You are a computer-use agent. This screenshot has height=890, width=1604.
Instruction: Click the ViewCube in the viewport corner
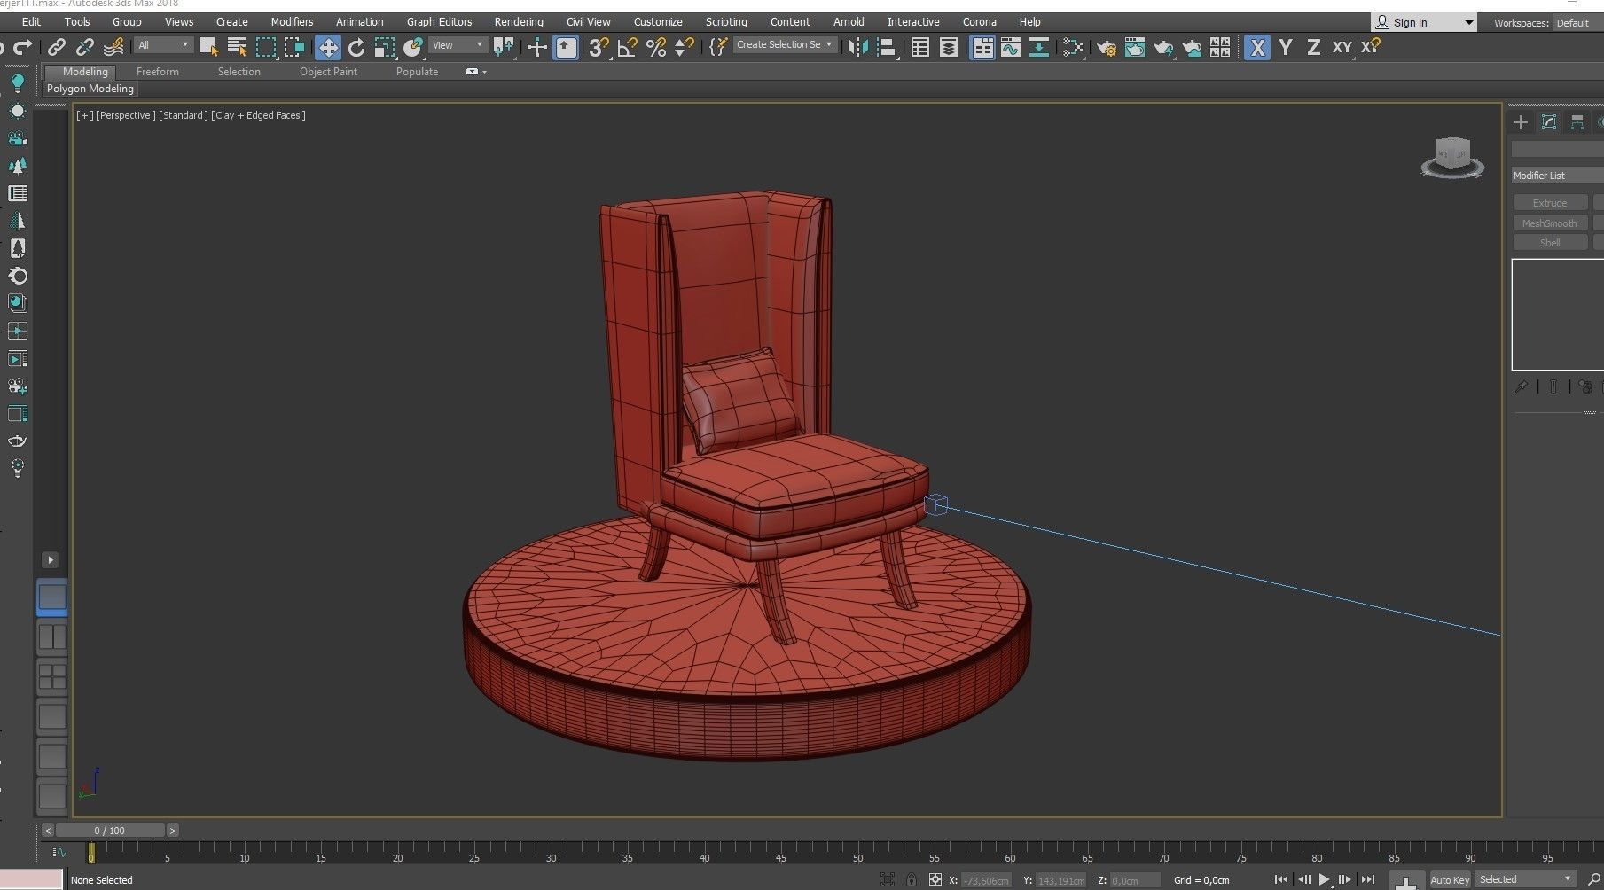click(1452, 157)
